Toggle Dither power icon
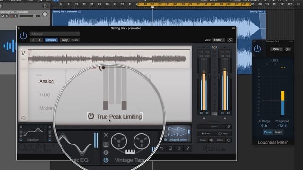Viewport: 303px width, 170px height. click(229, 140)
